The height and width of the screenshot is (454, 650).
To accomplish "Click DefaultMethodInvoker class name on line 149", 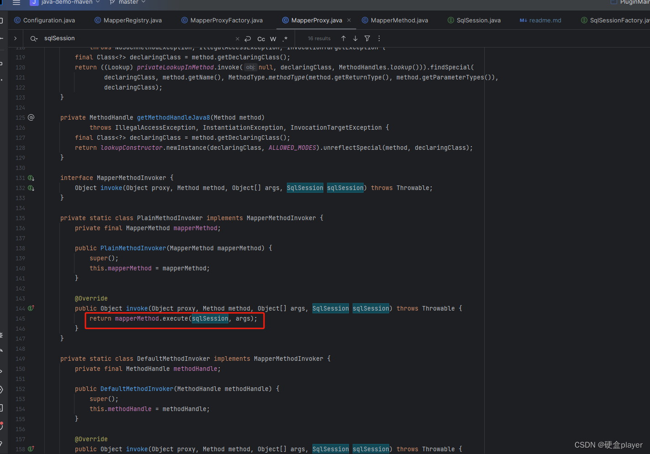I will 174,359.
